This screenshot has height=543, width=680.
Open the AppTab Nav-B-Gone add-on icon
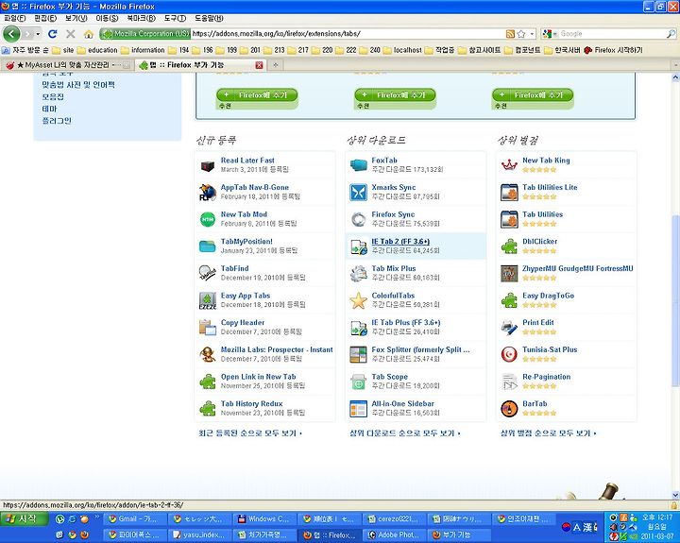pos(208,192)
